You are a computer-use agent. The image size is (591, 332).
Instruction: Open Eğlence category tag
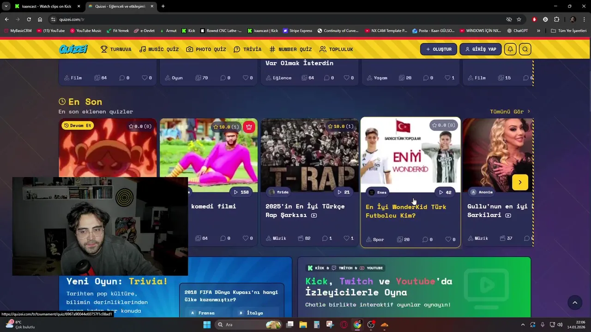tap(278, 78)
